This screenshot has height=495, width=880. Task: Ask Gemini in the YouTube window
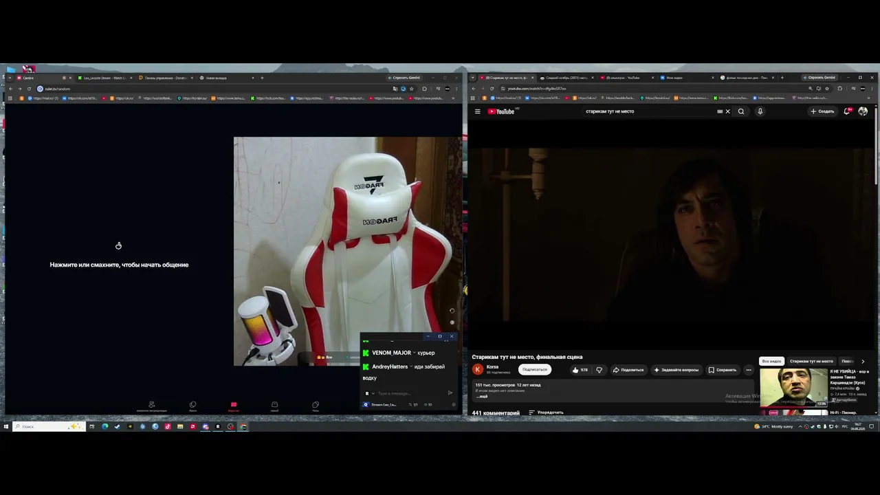tap(819, 78)
